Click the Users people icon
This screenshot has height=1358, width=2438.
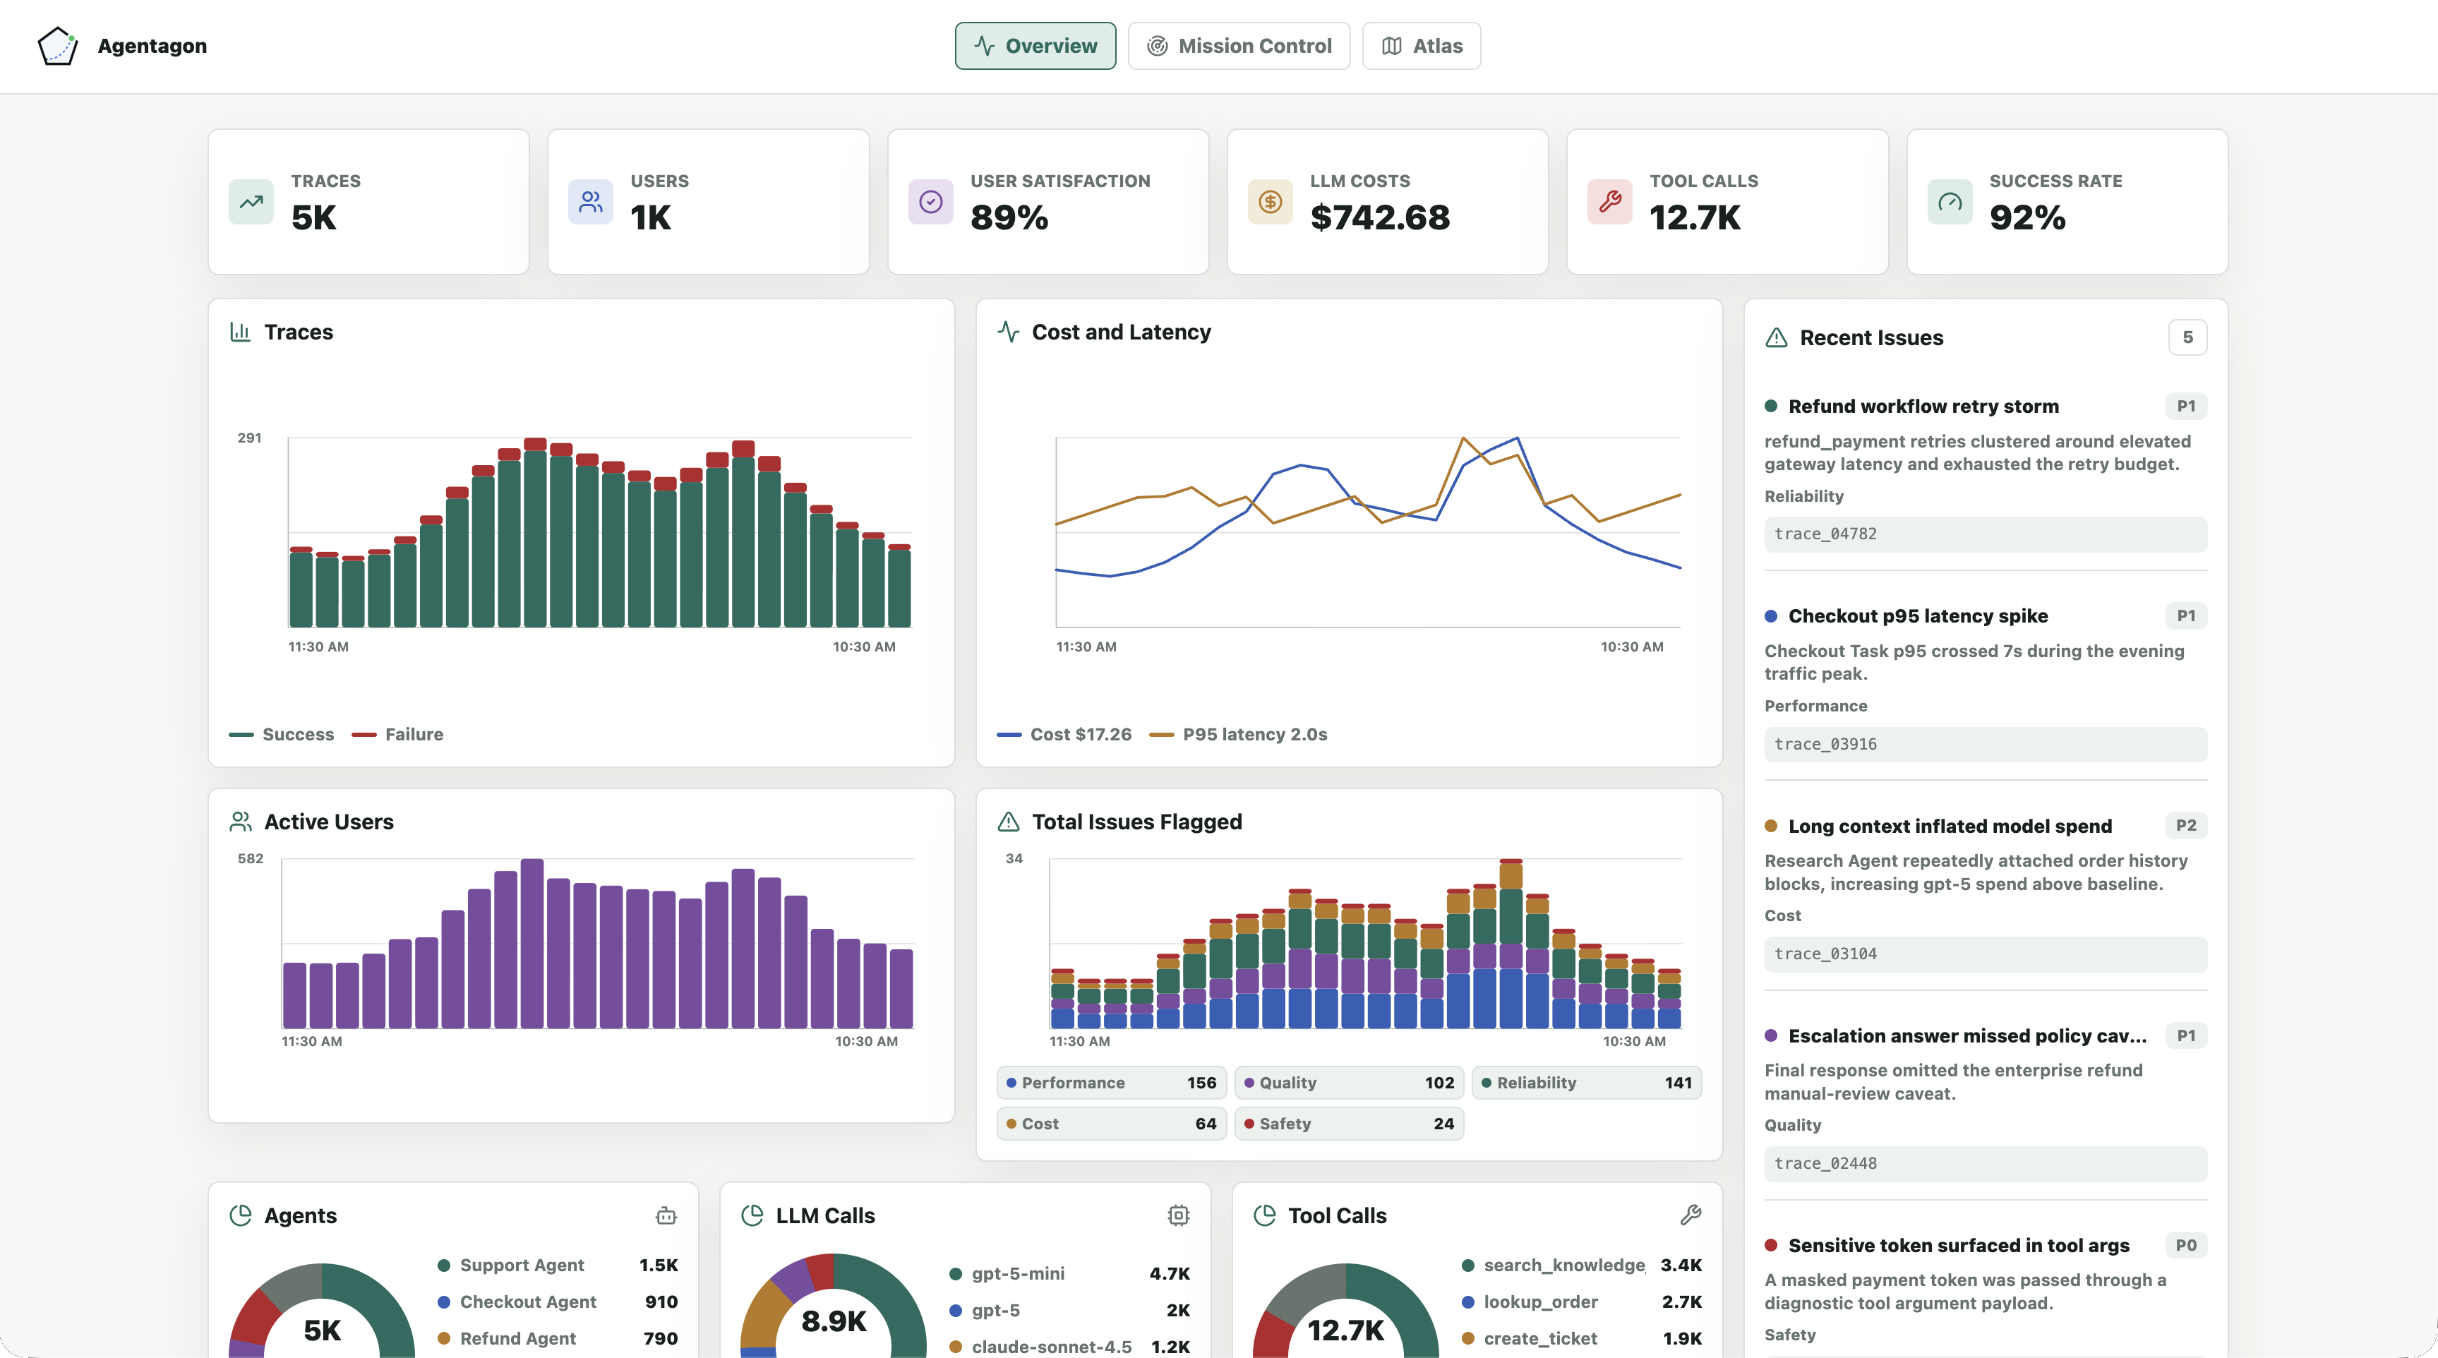591,202
